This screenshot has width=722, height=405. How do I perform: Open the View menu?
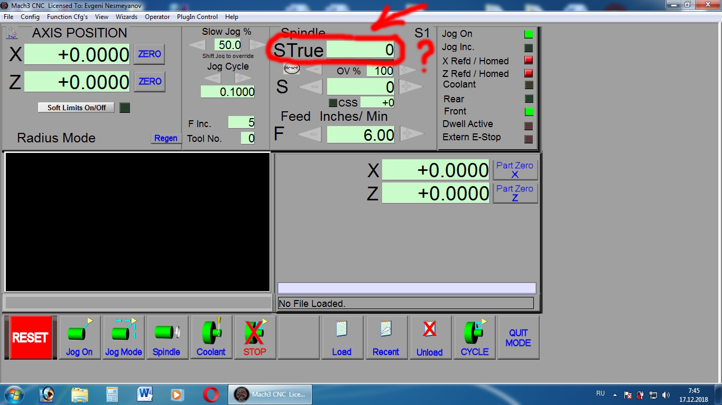coord(101,17)
